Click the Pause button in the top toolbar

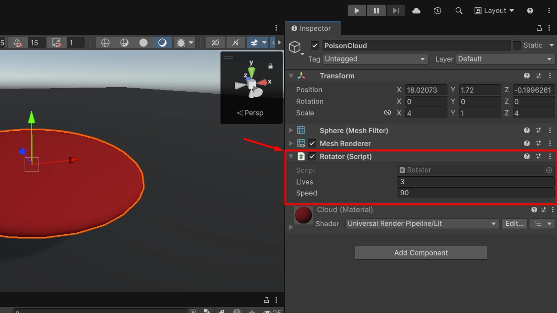tap(376, 11)
